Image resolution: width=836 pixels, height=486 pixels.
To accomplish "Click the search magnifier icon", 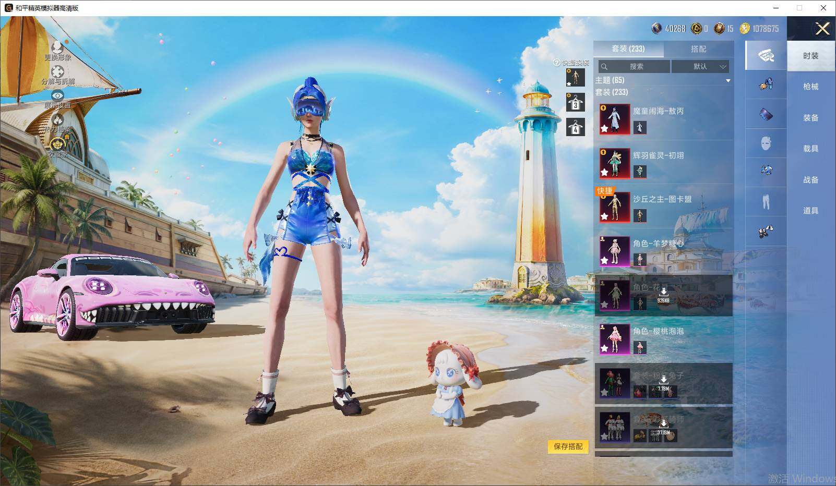I will click(x=604, y=67).
